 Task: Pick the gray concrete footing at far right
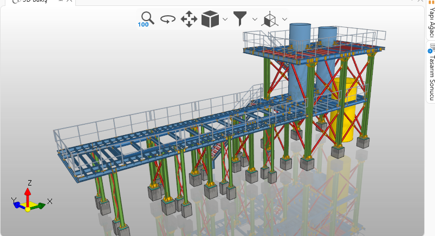[x=363, y=142]
